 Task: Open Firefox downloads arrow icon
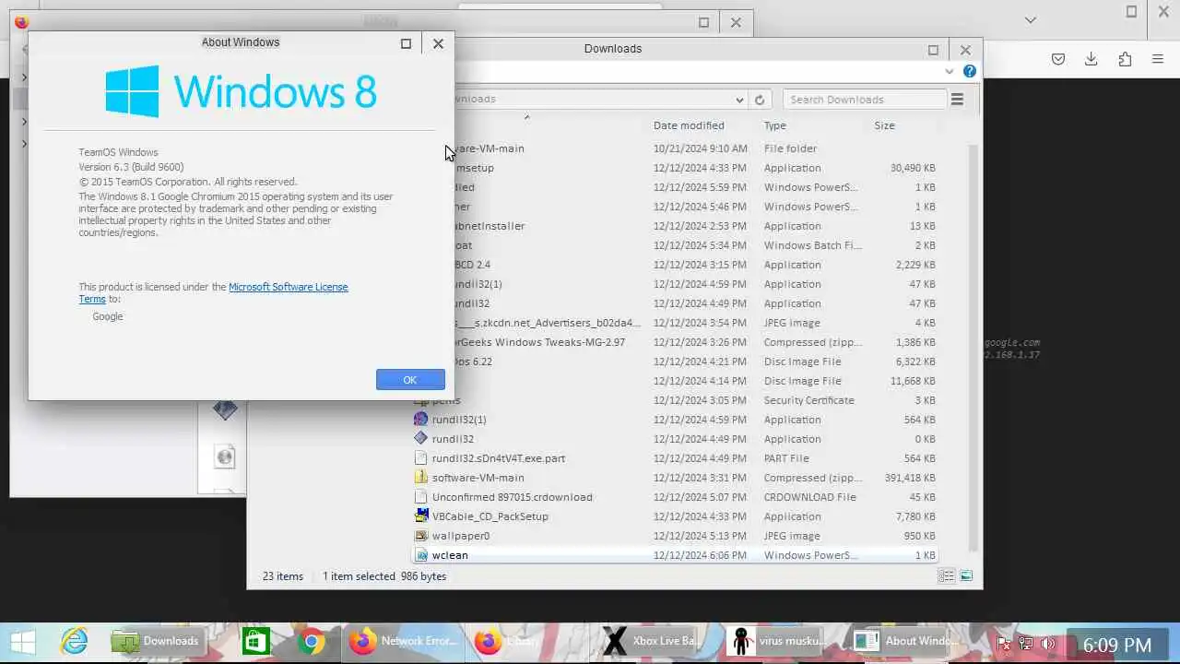click(x=1091, y=59)
